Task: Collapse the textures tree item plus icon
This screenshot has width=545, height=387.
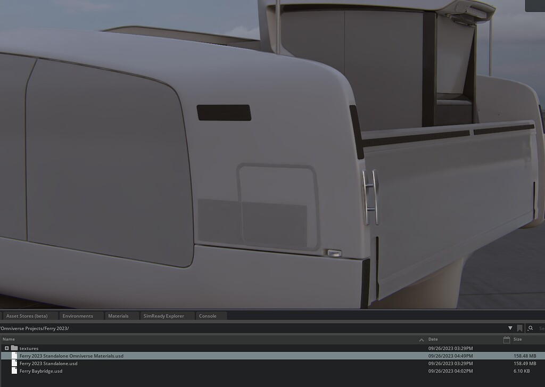Action: click(x=6, y=348)
